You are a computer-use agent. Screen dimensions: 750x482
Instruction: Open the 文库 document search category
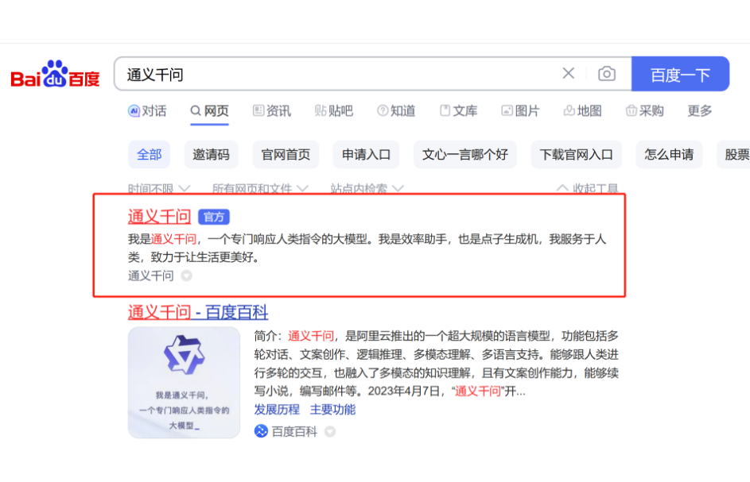459,111
